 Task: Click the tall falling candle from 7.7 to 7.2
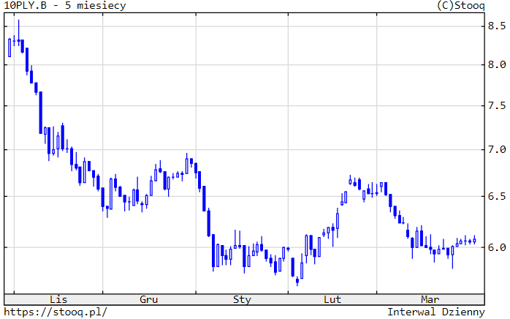click(41, 112)
